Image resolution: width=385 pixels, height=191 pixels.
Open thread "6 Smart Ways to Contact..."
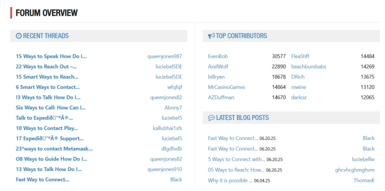(x=47, y=87)
